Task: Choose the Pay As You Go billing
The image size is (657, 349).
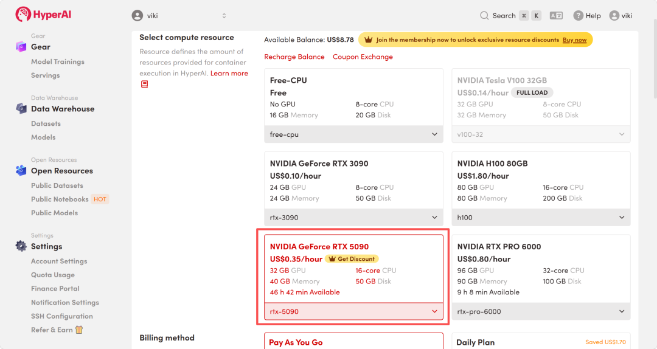Action: (353, 341)
